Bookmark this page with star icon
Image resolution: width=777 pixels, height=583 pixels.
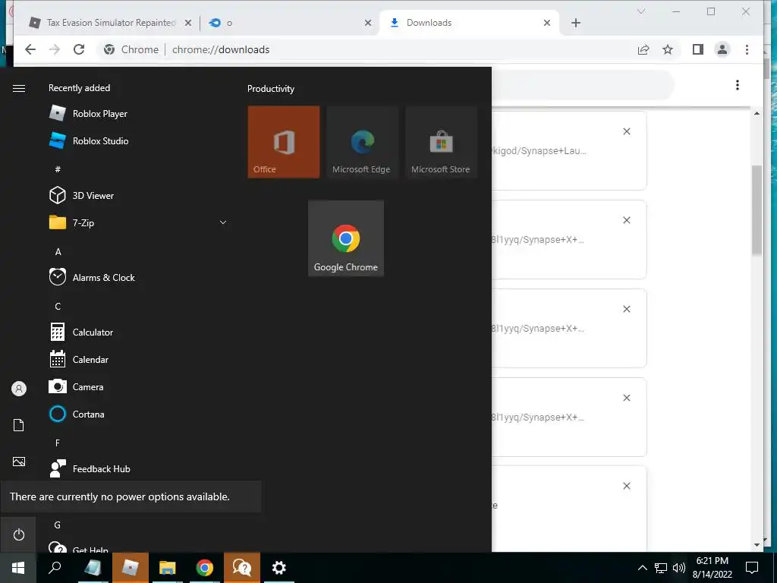668,49
